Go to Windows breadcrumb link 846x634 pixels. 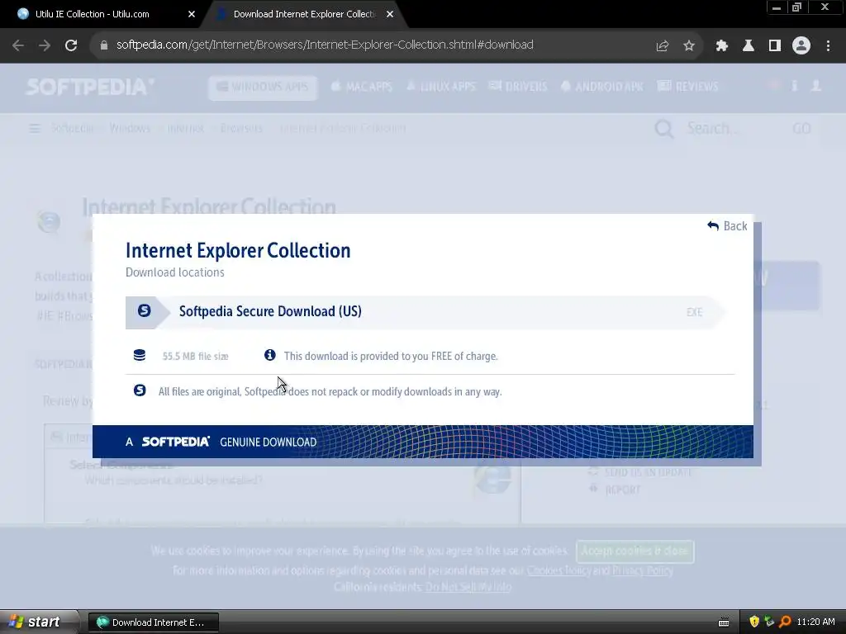point(130,128)
